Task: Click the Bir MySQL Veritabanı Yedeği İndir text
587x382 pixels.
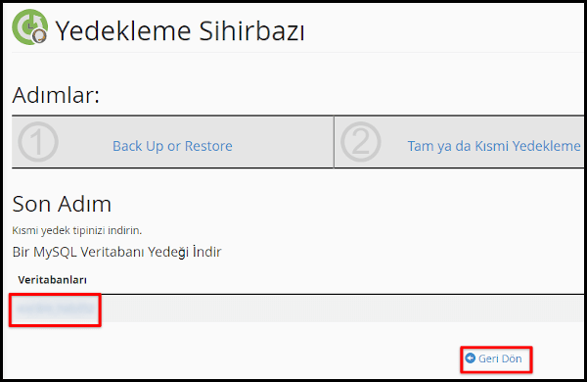Action: (x=116, y=252)
